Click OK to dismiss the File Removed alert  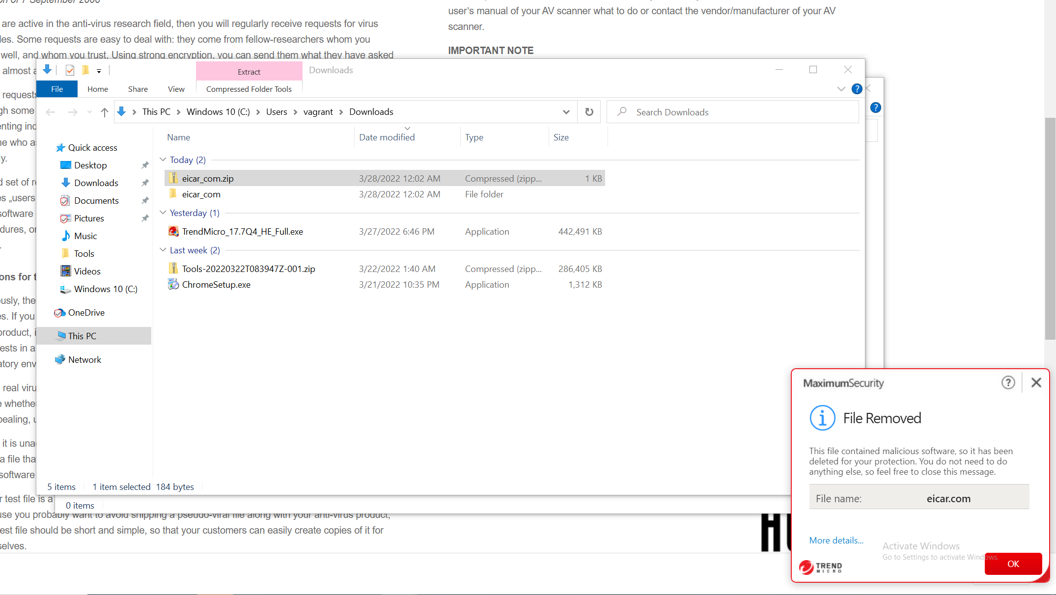(x=1013, y=564)
